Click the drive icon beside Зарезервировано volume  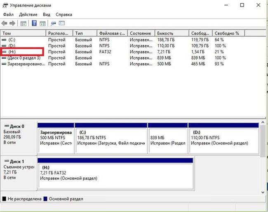click(4, 64)
